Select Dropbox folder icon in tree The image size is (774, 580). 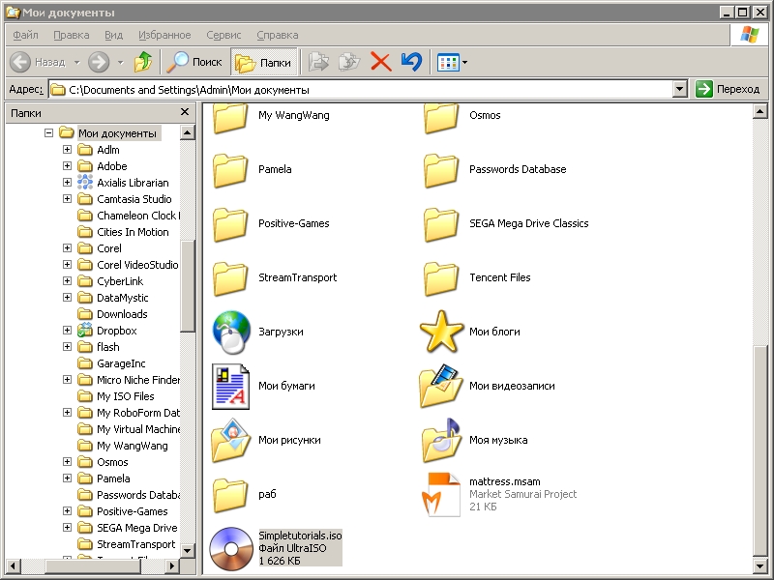85,330
